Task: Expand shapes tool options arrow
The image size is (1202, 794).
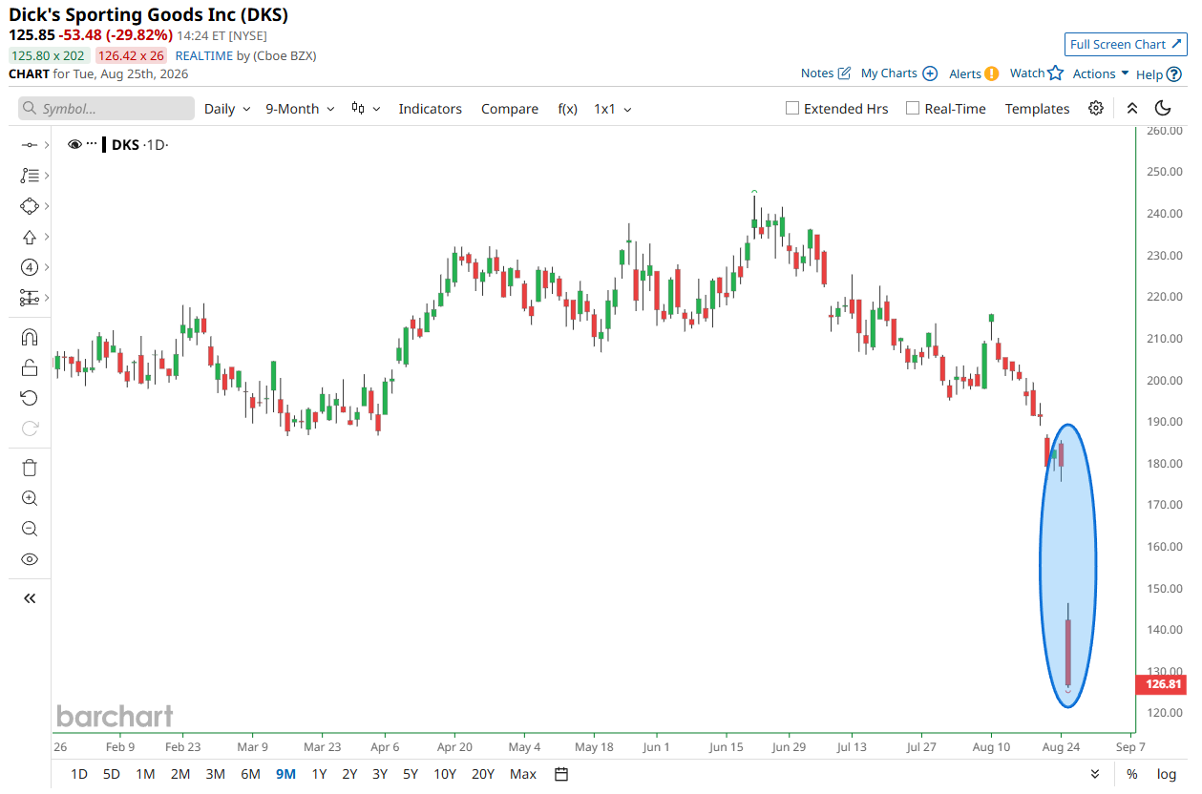Action: pyautogui.click(x=46, y=206)
